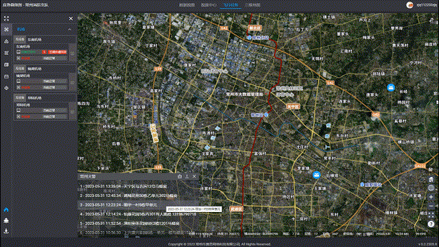Screen dimensions: 439x247
Task: Zoom out with the map minus button
Action: point(431,207)
